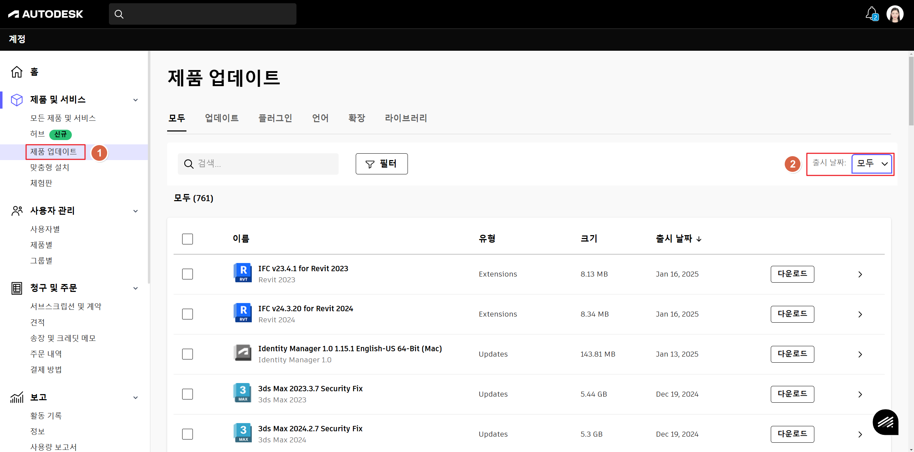Open the chat assistant floating icon

click(885, 422)
